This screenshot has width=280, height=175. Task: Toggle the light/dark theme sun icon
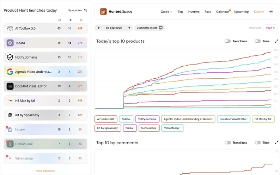[x=271, y=12]
